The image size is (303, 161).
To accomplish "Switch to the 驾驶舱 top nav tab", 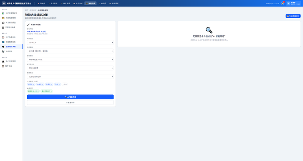I will point(41,3).
